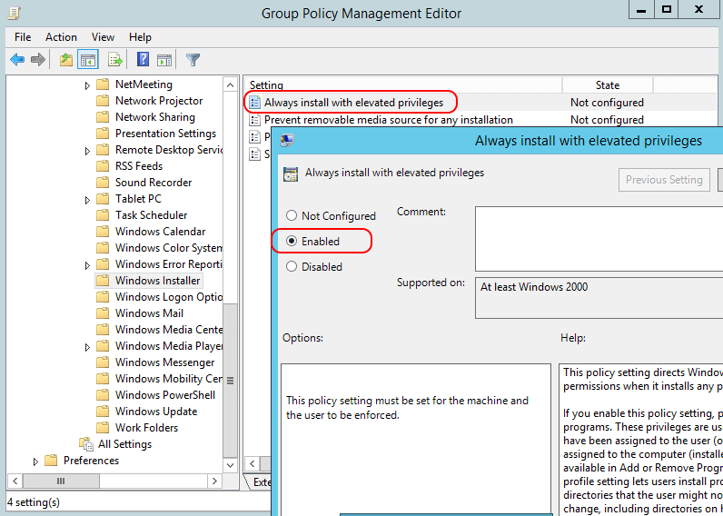Screen dimensions: 723x516
Task: Open the Action menu
Action: pyautogui.click(x=61, y=37)
